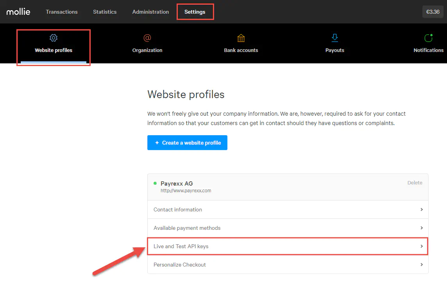Image resolution: width=447 pixels, height=306 pixels.
Task: Click green status dot beside Payrexx AG
Action: (155, 183)
